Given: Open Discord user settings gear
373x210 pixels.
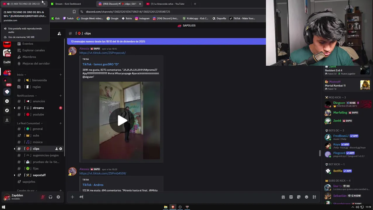Looking at the screenshot, I should (58, 197).
